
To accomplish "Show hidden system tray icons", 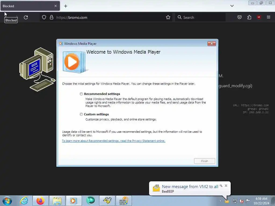I will coord(220,201).
